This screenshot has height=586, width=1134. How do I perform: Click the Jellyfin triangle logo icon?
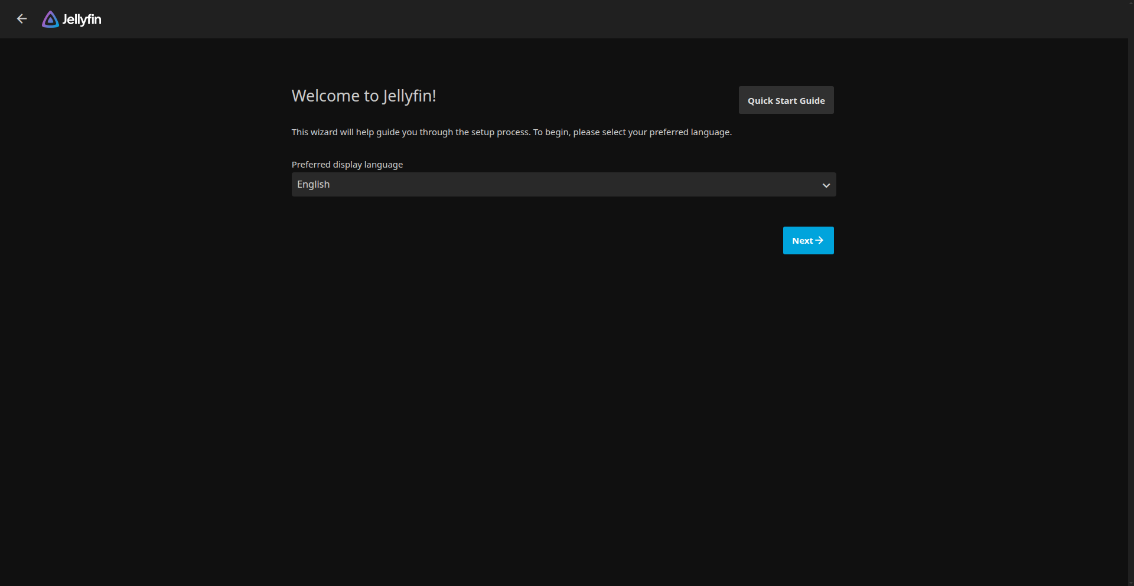(x=50, y=19)
